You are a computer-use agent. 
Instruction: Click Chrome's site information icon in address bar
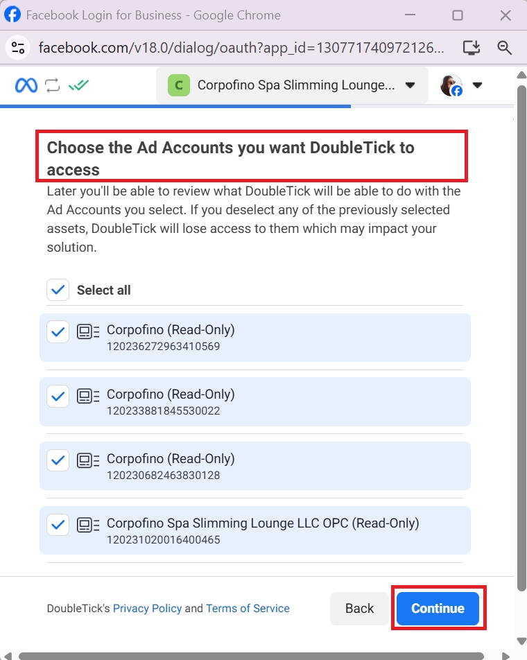[18, 48]
